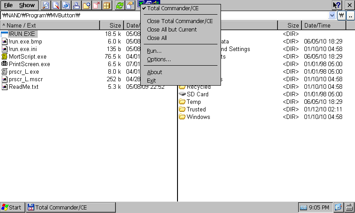Screen dimensions: 355x213
Task: Choose Exit from the menu
Action: 181,81
